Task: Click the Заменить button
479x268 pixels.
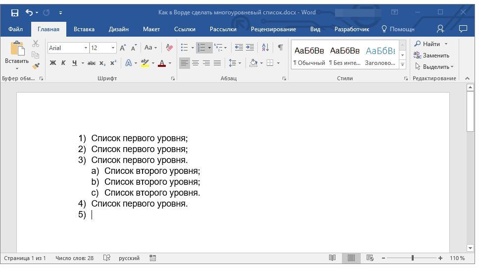Action: (431, 55)
